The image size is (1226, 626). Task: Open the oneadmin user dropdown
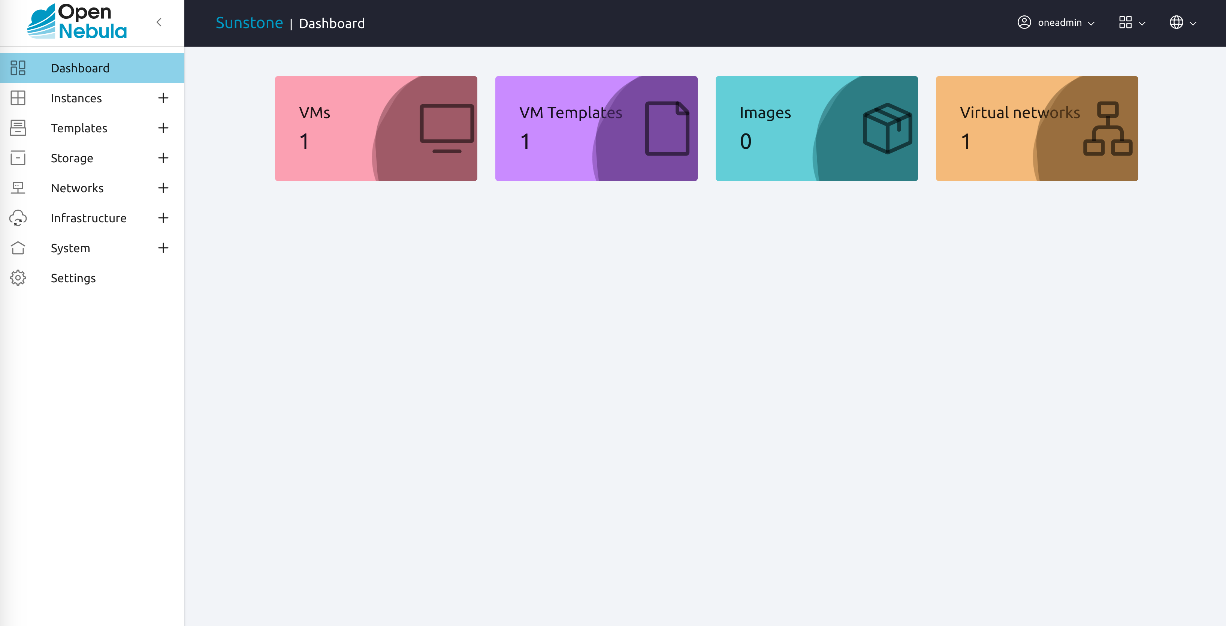pos(1056,22)
